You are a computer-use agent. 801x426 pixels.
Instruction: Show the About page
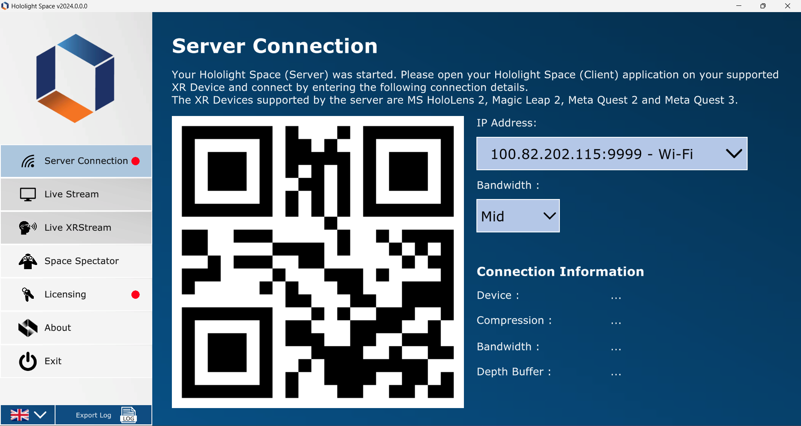[76, 328]
